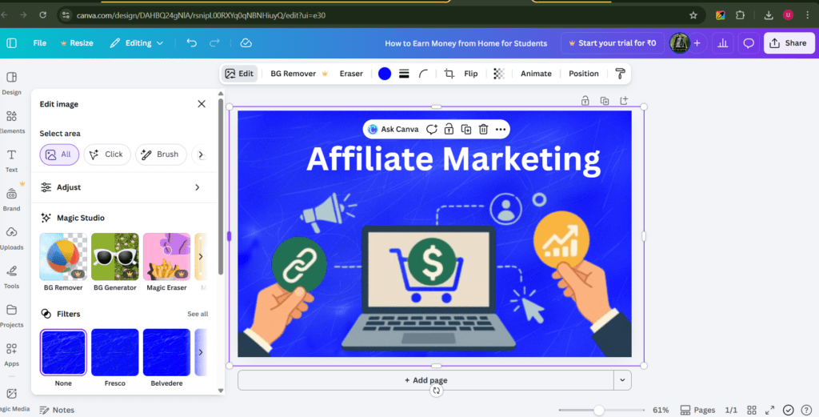
Task: Open the Resize option
Action: (x=77, y=43)
